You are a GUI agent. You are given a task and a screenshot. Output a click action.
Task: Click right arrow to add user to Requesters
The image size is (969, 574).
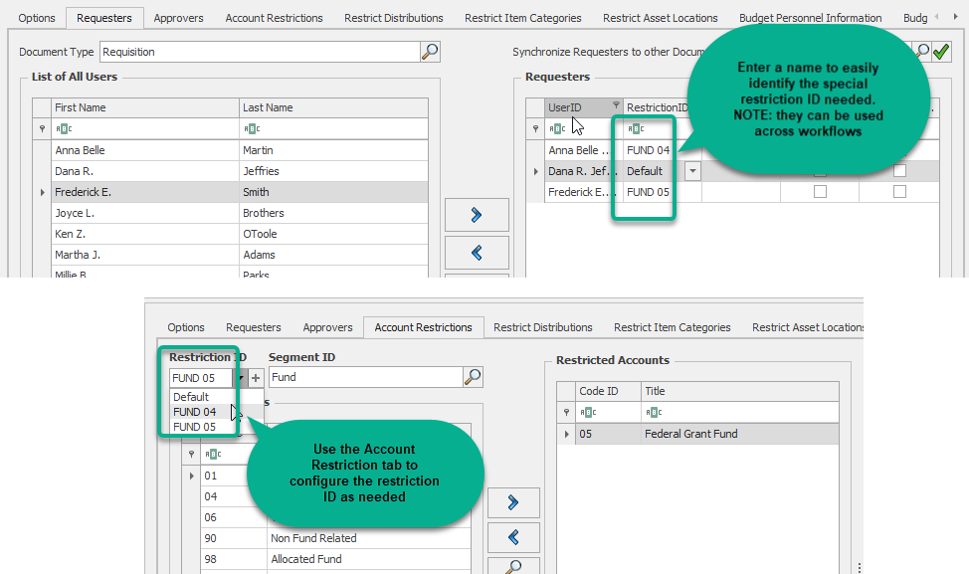(476, 215)
